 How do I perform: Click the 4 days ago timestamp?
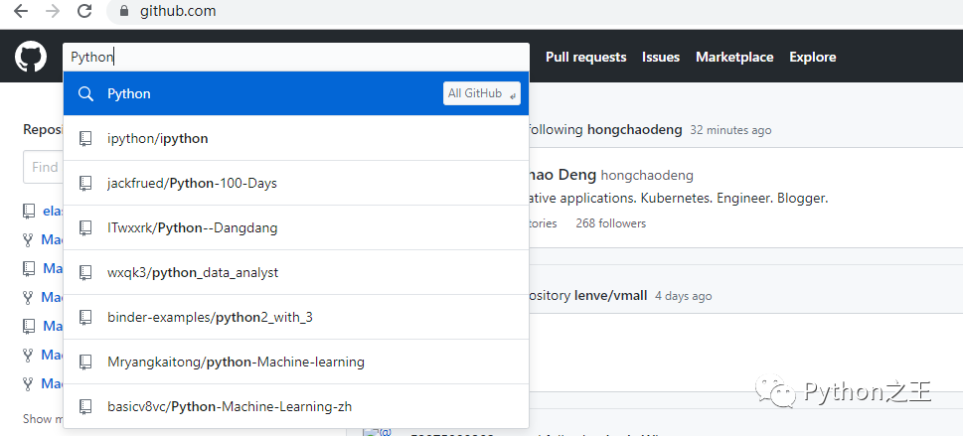click(x=683, y=296)
